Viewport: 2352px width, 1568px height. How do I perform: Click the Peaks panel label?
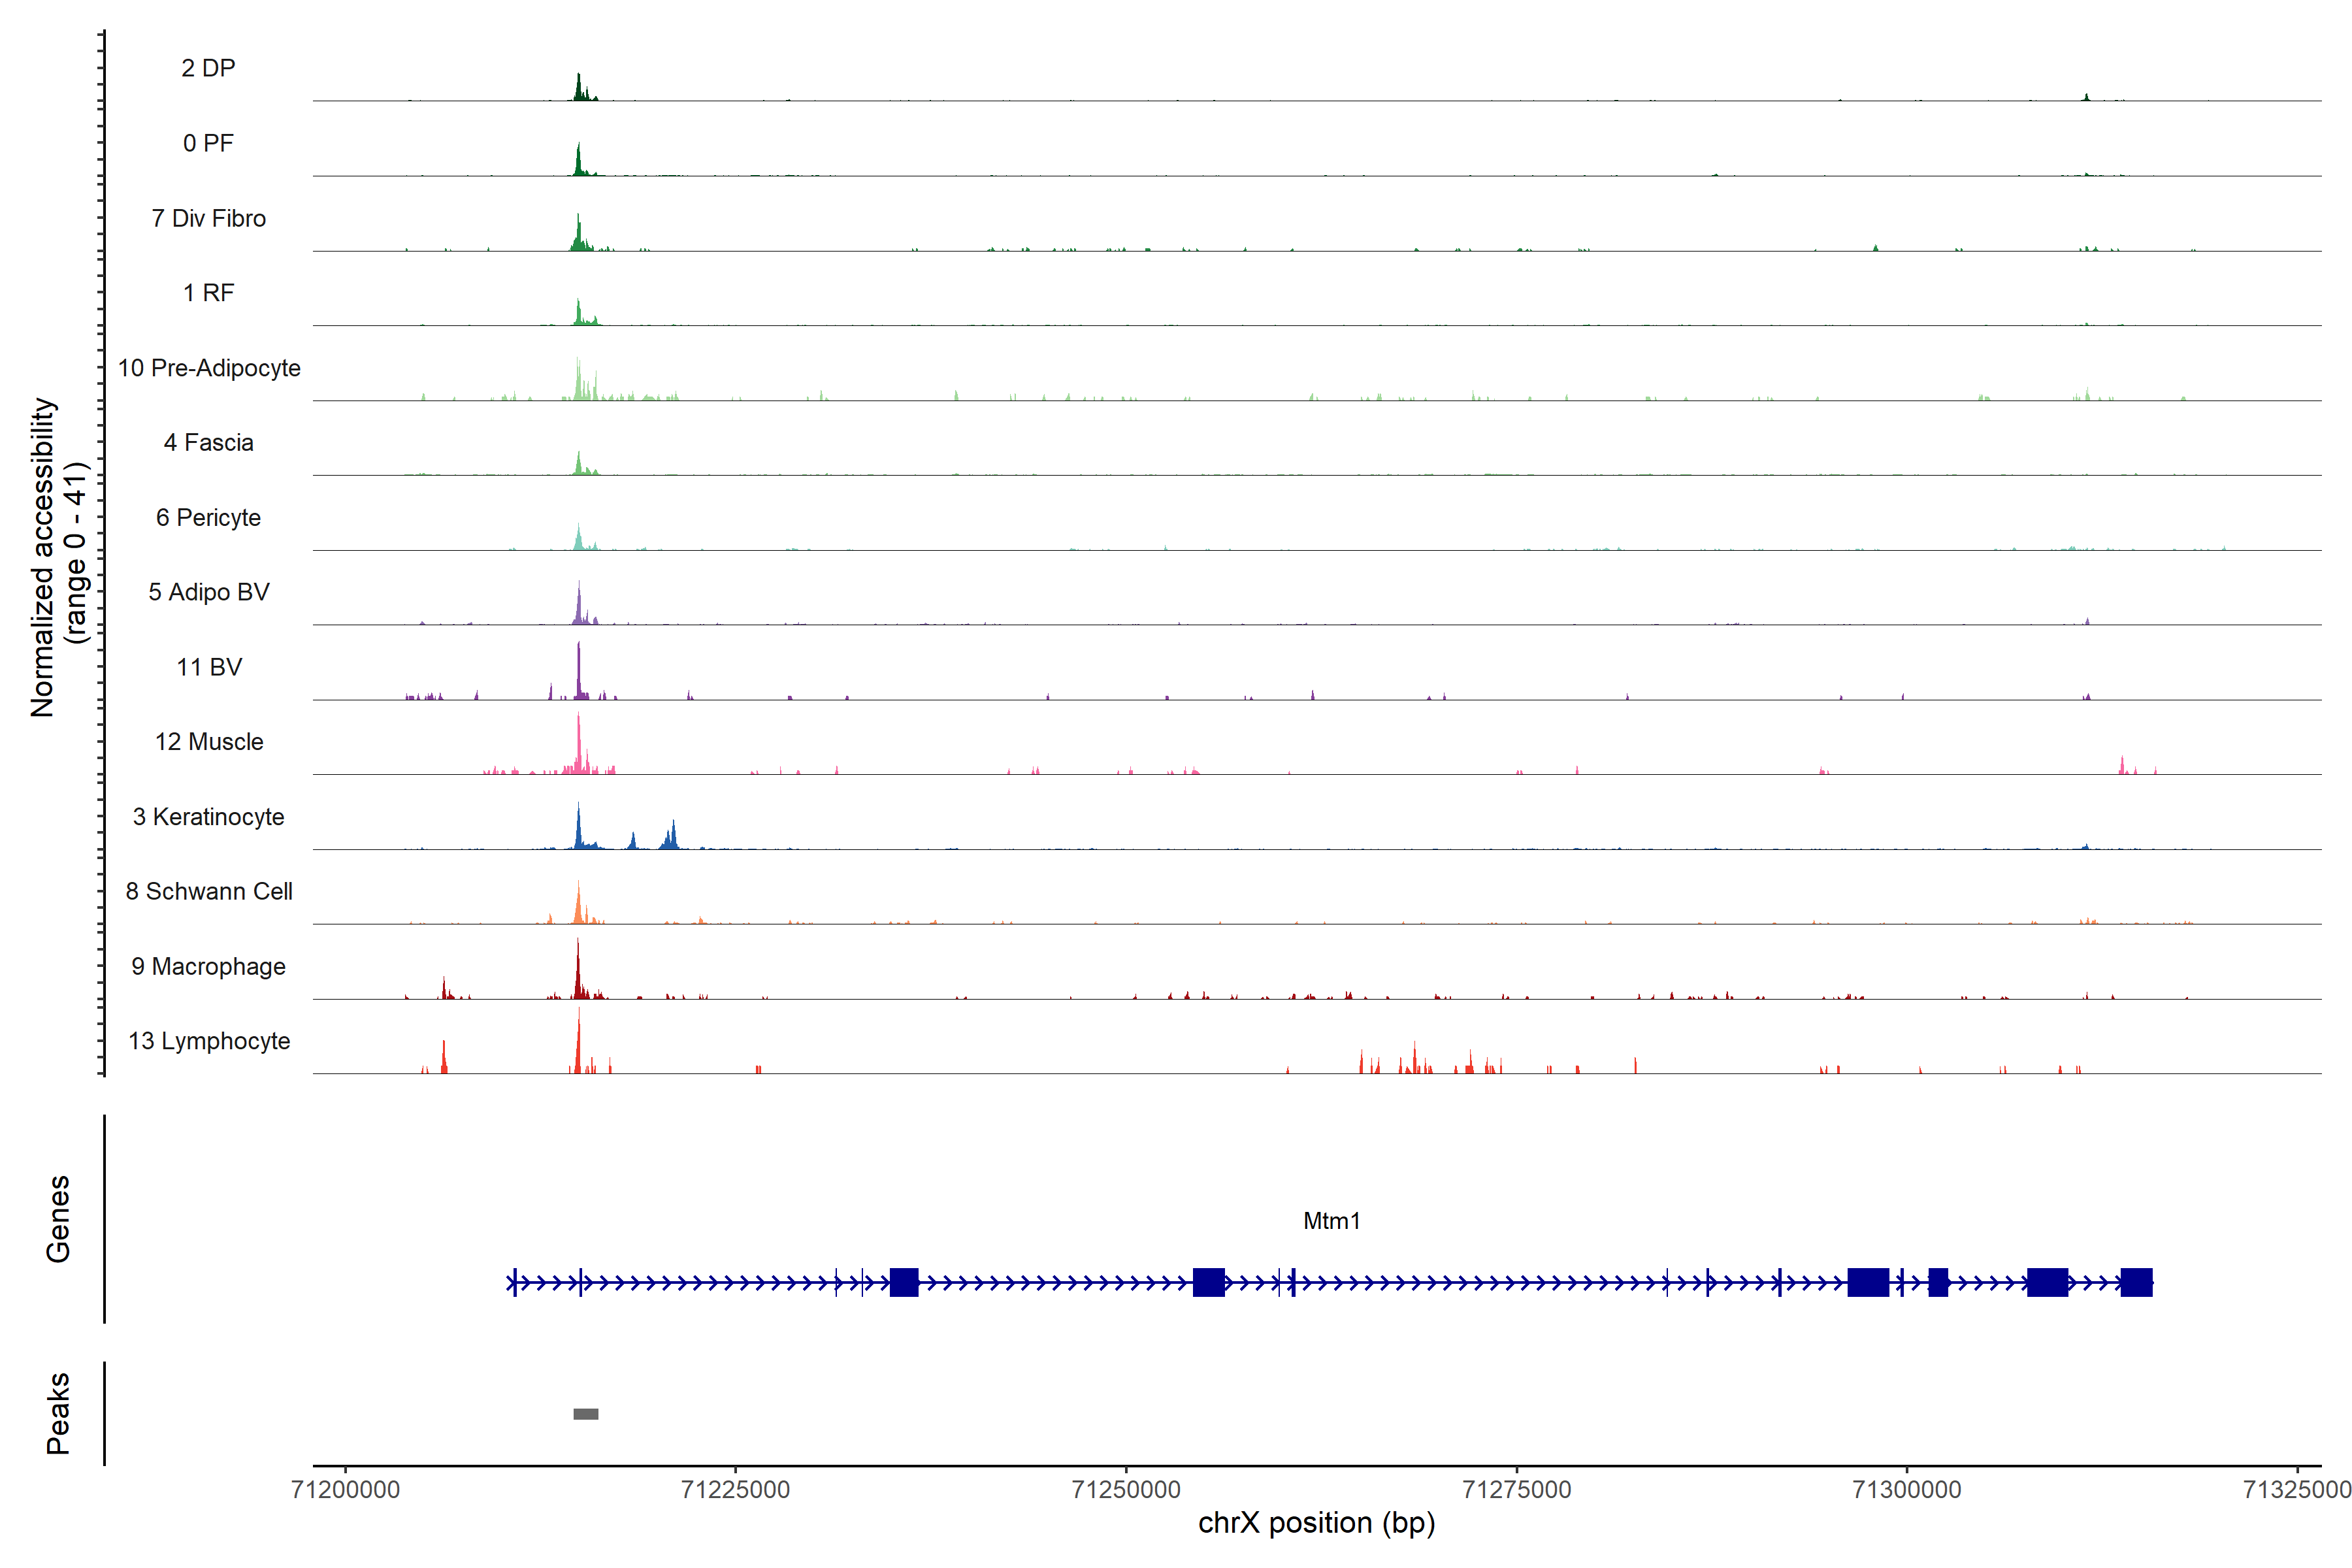(58, 1413)
